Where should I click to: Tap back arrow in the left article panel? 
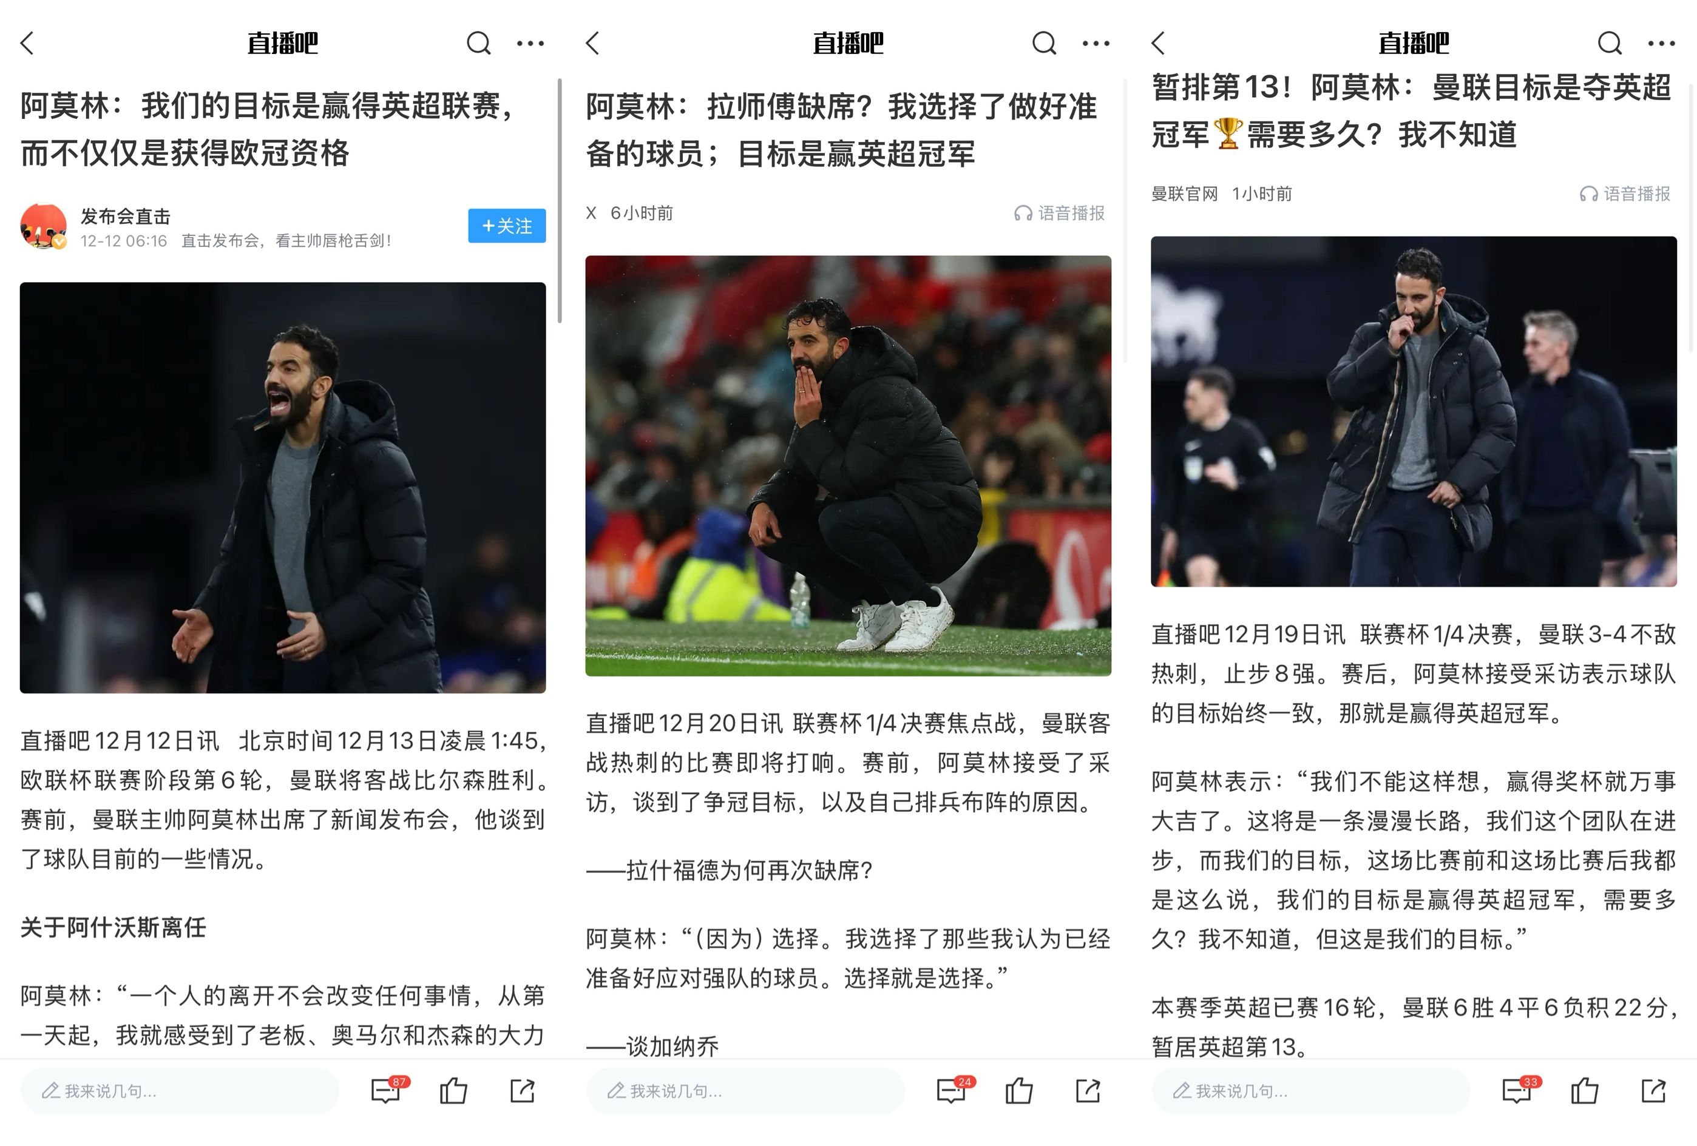coord(27,43)
